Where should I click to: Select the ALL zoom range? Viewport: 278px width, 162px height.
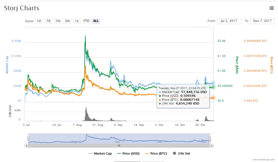click(96, 21)
